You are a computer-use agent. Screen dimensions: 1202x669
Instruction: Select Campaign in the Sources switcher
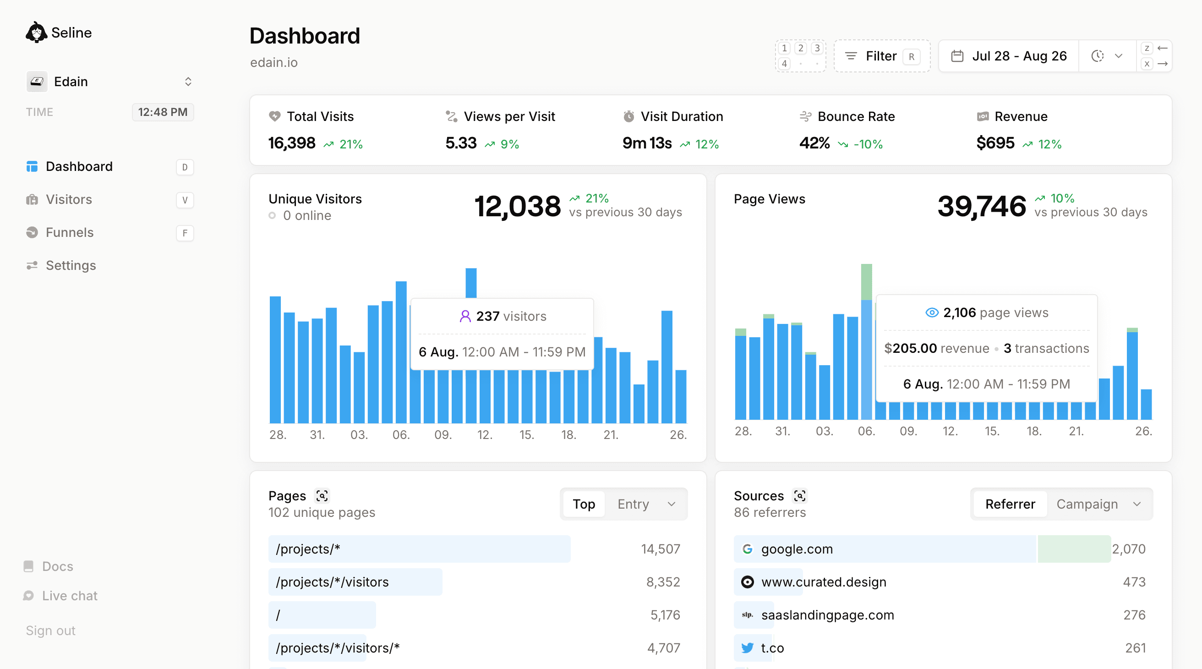pyautogui.click(x=1087, y=504)
